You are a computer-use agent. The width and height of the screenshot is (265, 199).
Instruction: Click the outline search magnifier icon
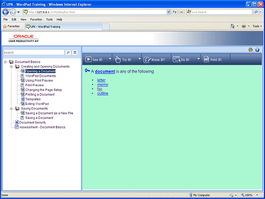tap(68, 53)
